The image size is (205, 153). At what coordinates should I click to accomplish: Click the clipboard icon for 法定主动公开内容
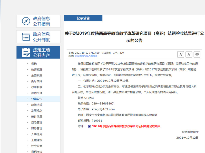pyautogui.click(x=26, y=52)
